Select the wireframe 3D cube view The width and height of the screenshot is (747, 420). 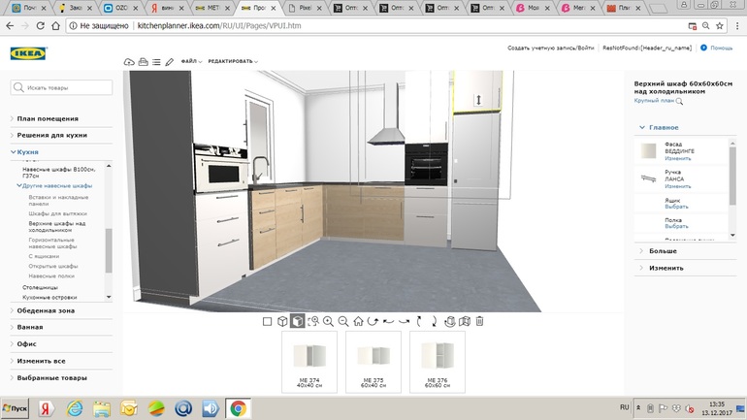(282, 321)
